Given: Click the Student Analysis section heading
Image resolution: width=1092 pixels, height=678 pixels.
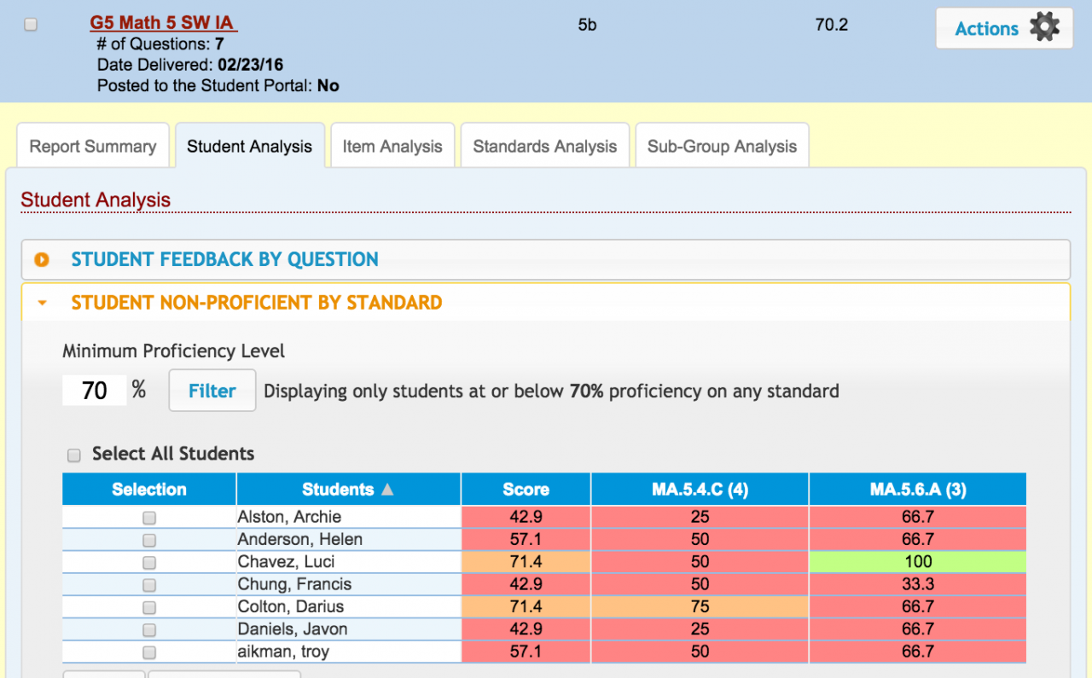Looking at the screenshot, I should point(96,200).
